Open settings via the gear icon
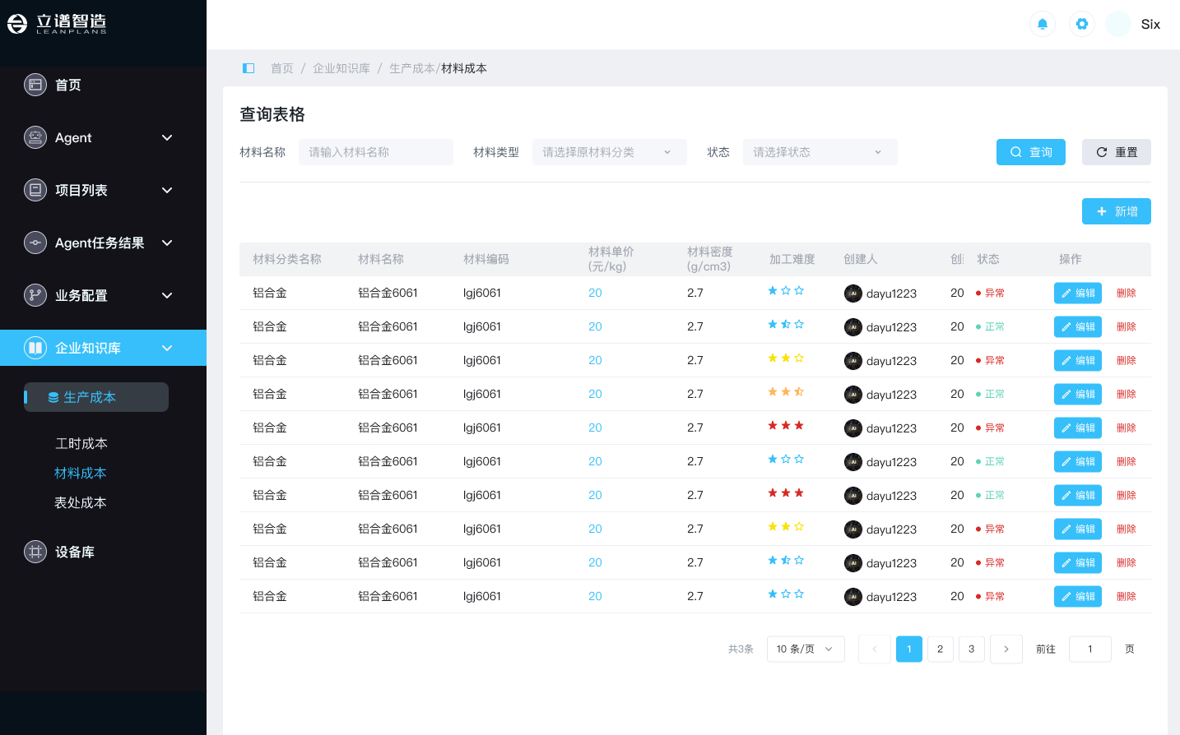 pos(1081,24)
